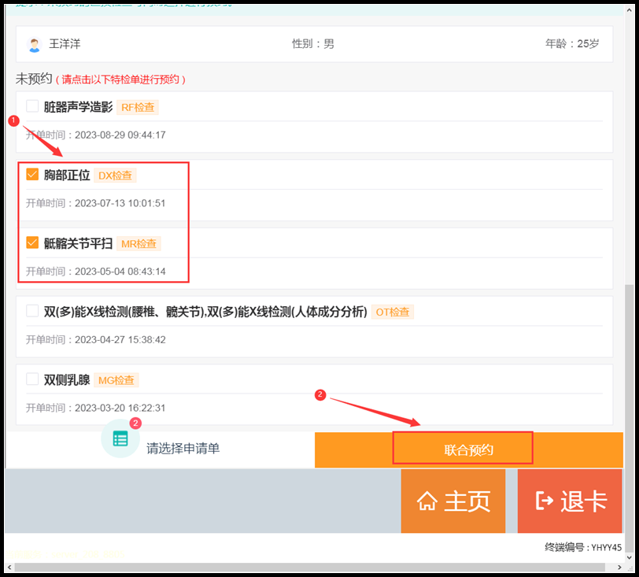The width and height of the screenshot is (639, 577).
Task: Click the 退卡 card-return button
Action: pyautogui.click(x=569, y=501)
